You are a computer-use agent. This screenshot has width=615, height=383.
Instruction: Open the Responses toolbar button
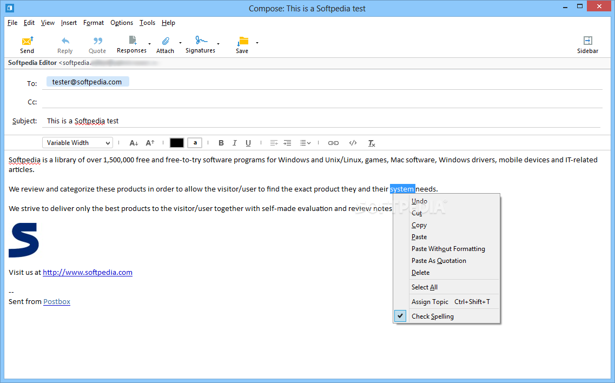132,45
